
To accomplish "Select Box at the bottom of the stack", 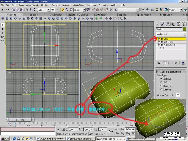I will click(162, 48).
